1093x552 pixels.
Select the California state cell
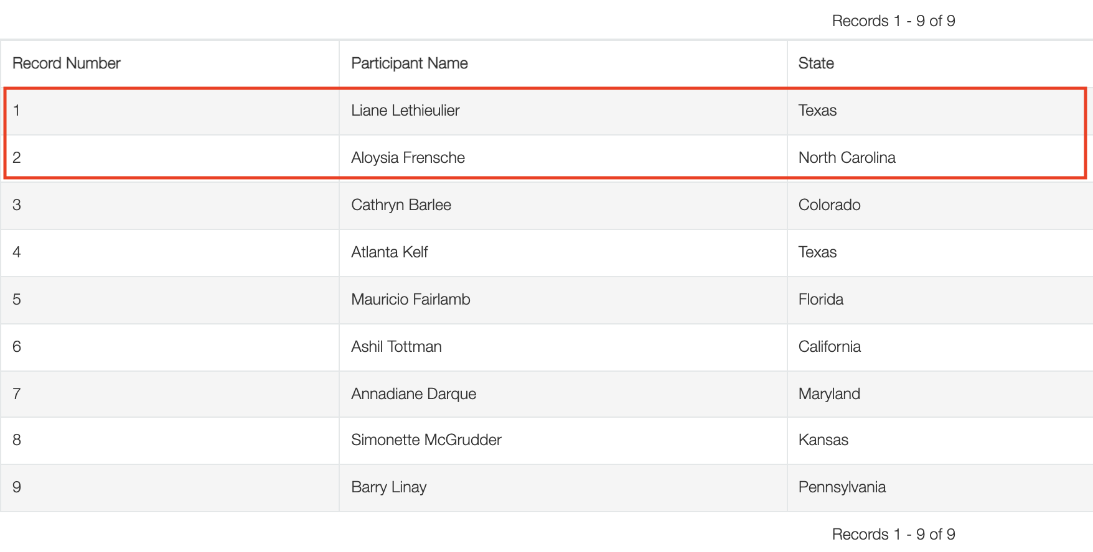click(829, 347)
